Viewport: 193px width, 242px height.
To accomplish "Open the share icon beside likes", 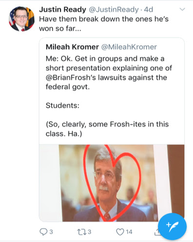I will (x=156, y=232).
